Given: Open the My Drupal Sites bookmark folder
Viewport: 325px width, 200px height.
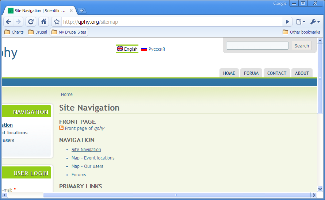Looking at the screenshot, I should [69, 32].
